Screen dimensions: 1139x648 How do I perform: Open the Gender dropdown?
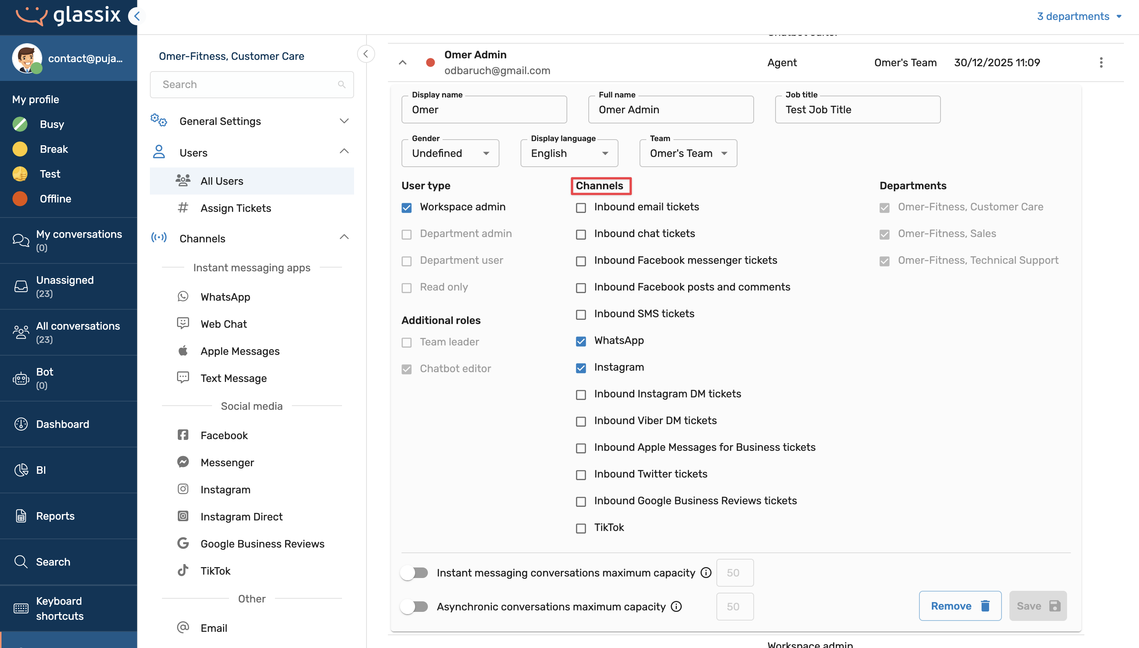pyautogui.click(x=450, y=154)
